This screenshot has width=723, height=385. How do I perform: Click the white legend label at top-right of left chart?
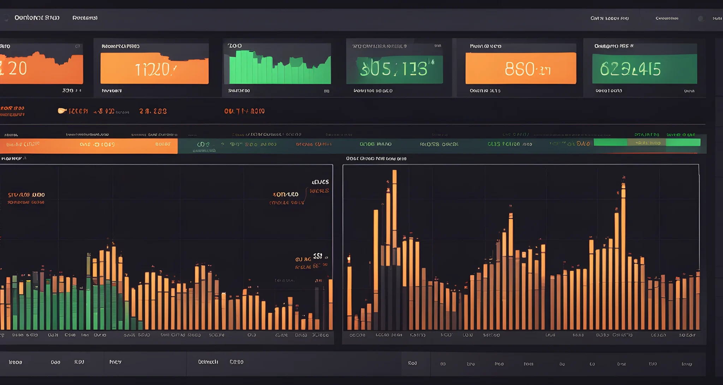(x=320, y=182)
